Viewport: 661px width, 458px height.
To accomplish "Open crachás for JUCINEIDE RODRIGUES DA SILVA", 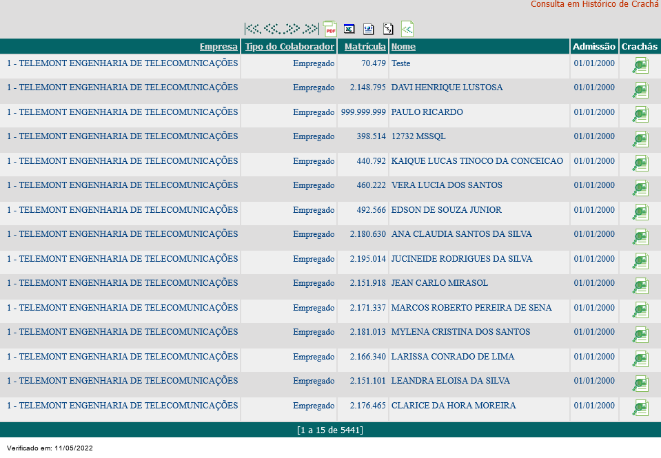I will point(640,262).
